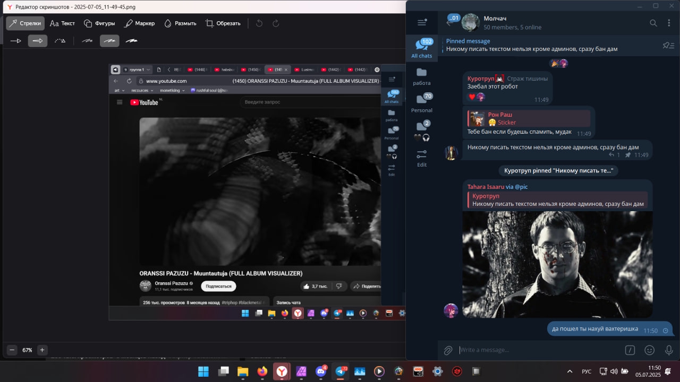The image size is (680, 382).
Task: Open group info via the Молчач title
Action: [x=495, y=19]
